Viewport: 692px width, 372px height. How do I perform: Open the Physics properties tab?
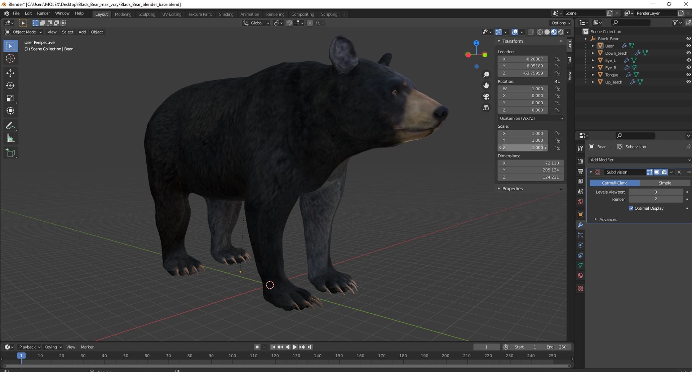coord(580,245)
